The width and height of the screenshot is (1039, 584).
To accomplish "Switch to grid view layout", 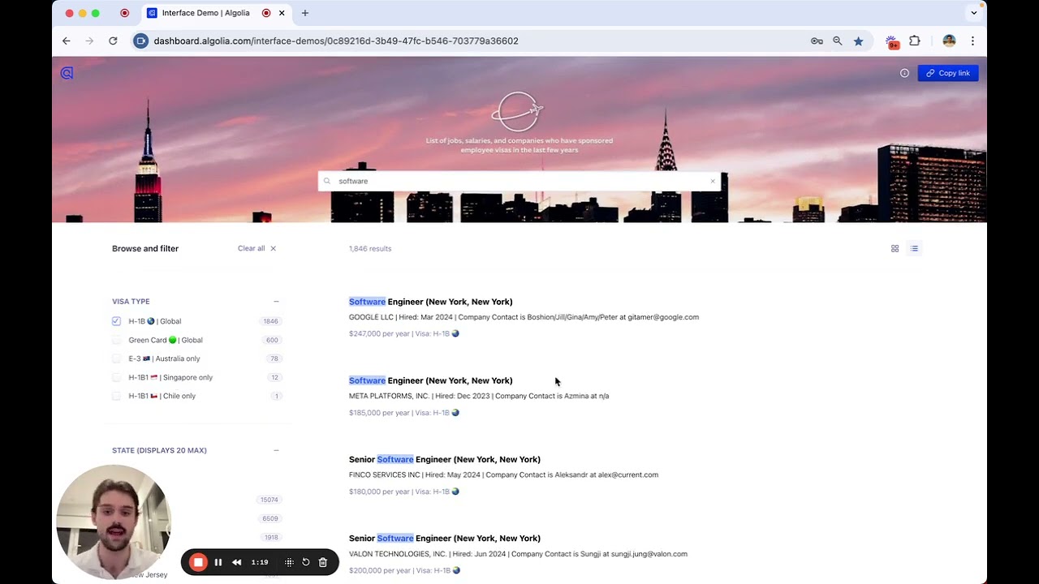I will click(x=895, y=248).
